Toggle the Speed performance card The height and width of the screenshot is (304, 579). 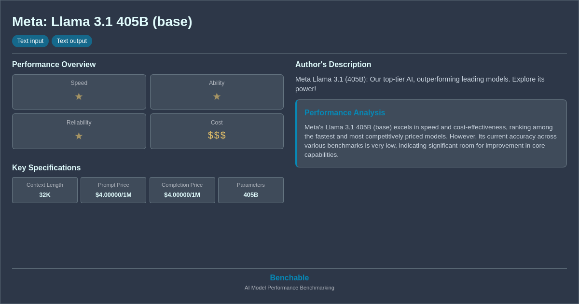tap(79, 92)
